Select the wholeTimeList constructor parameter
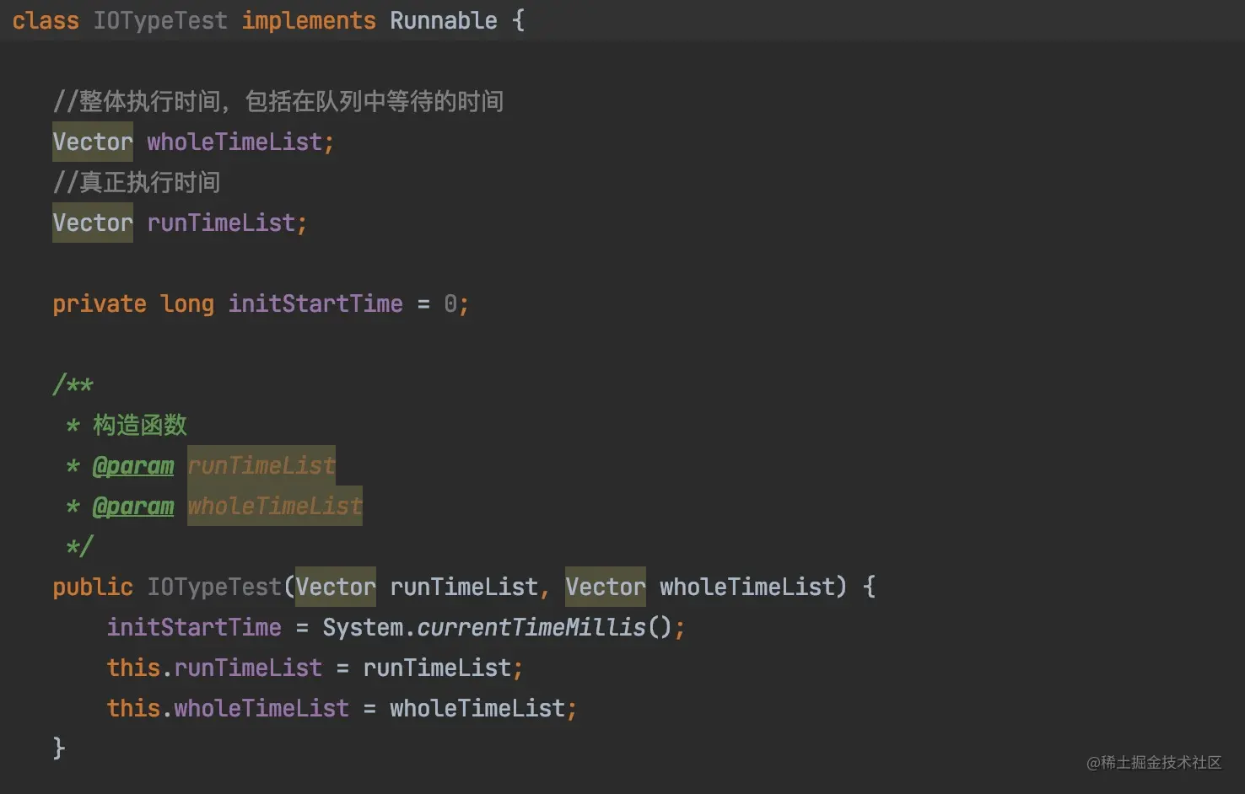Image resolution: width=1245 pixels, height=794 pixels. pyautogui.click(x=747, y=587)
